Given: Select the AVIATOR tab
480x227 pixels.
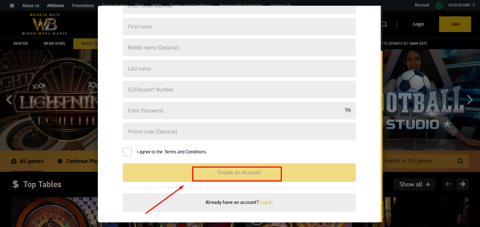Looking at the screenshot, I should pyautogui.click(x=20, y=43).
